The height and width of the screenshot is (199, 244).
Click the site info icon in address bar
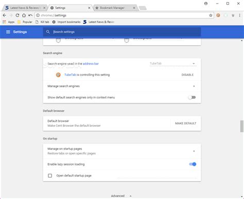pyautogui.click(x=38, y=15)
